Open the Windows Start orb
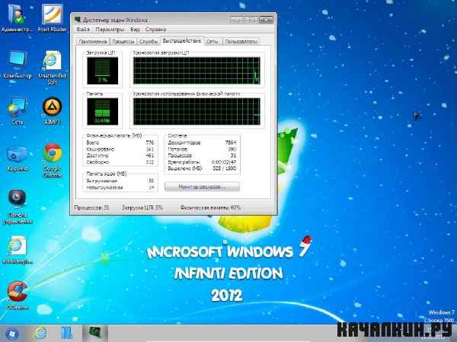The width and height of the screenshot is (457, 342). point(11,334)
